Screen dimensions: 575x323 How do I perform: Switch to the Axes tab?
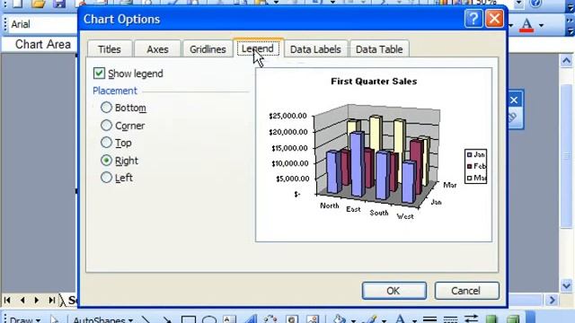(x=157, y=49)
